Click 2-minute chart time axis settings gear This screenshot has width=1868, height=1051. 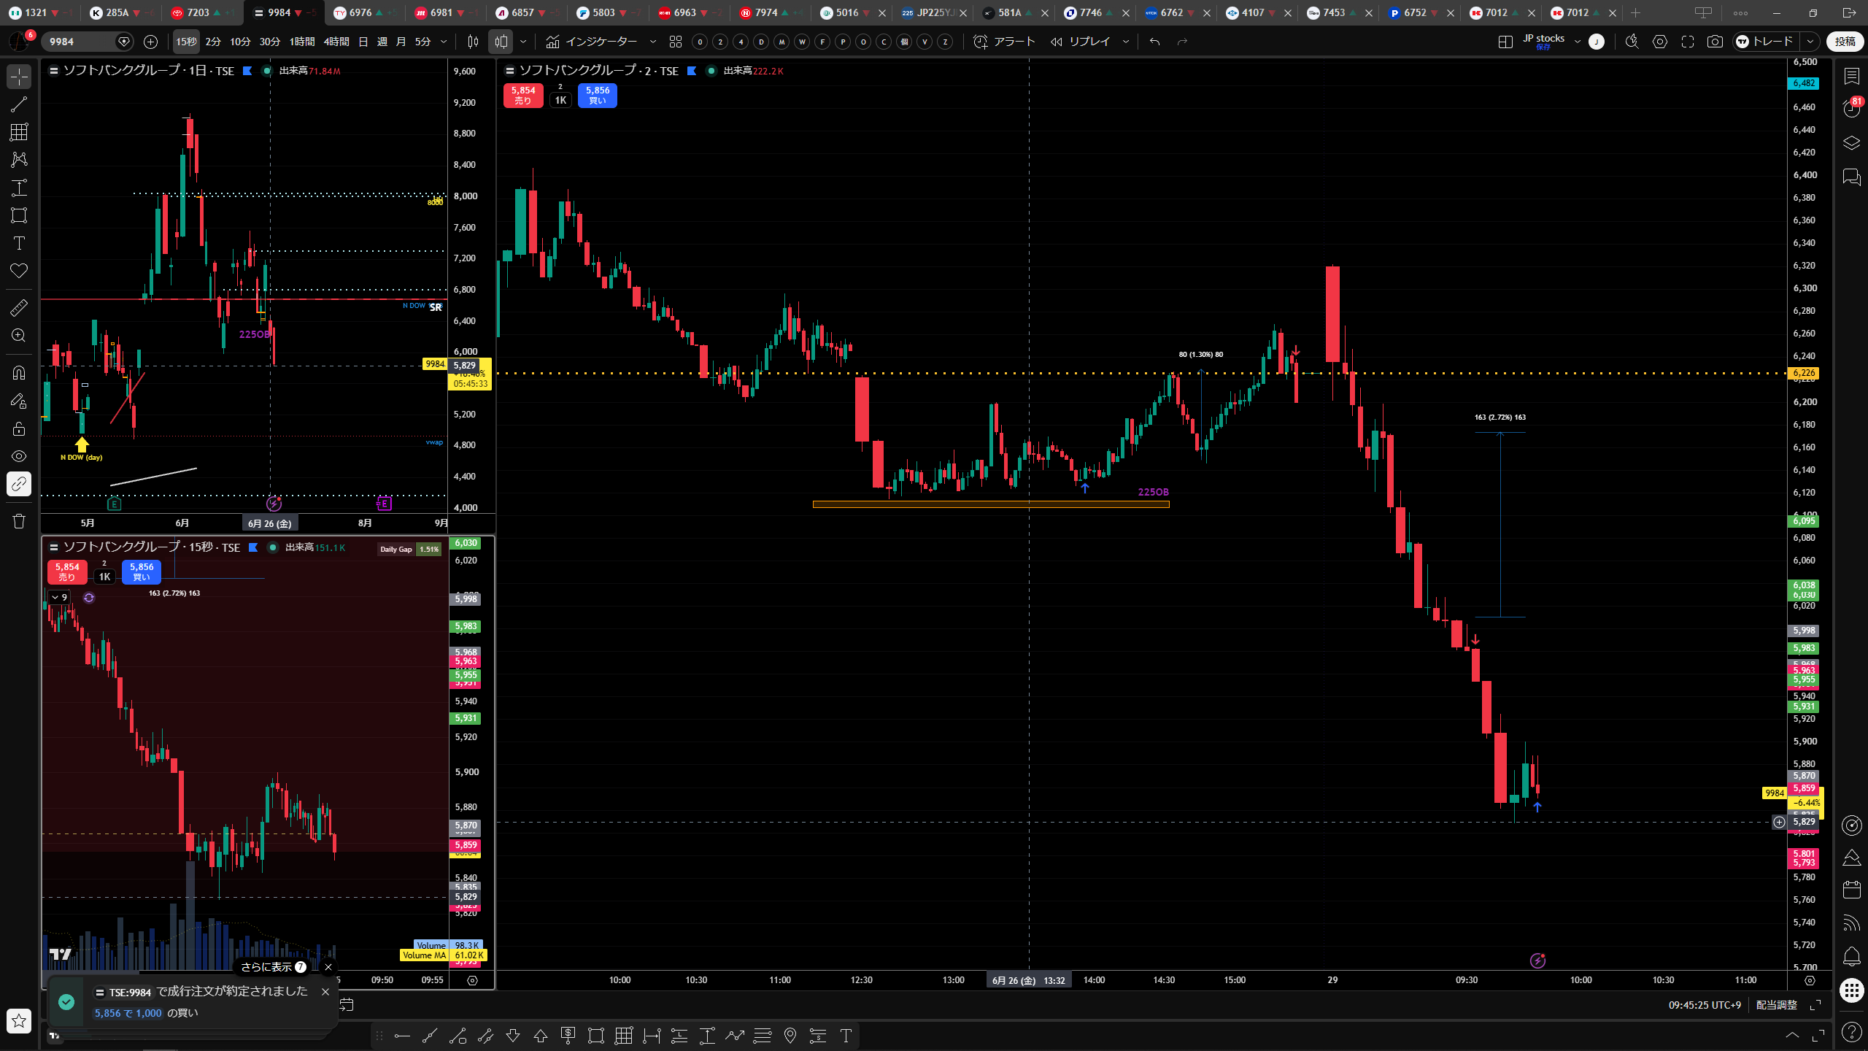pos(1810,980)
